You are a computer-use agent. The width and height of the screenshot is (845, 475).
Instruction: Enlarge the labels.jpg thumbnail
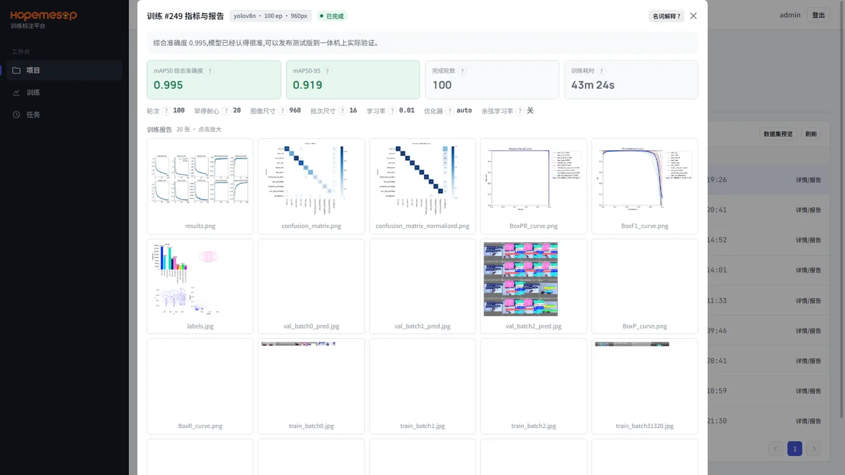200,286
